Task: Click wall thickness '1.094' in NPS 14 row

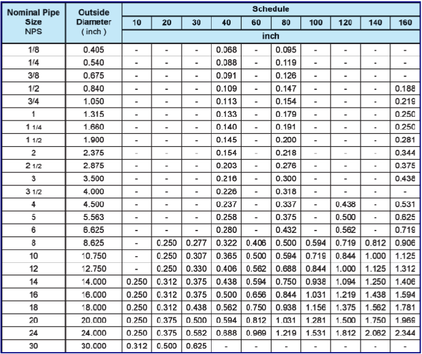Action: pyautogui.click(x=346, y=282)
